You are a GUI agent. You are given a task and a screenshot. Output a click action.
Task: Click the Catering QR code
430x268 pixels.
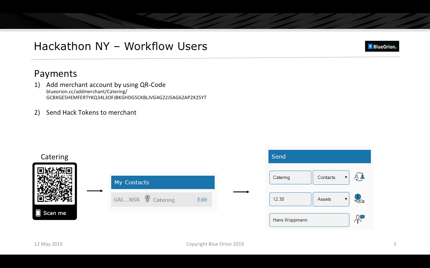pyautogui.click(x=55, y=184)
